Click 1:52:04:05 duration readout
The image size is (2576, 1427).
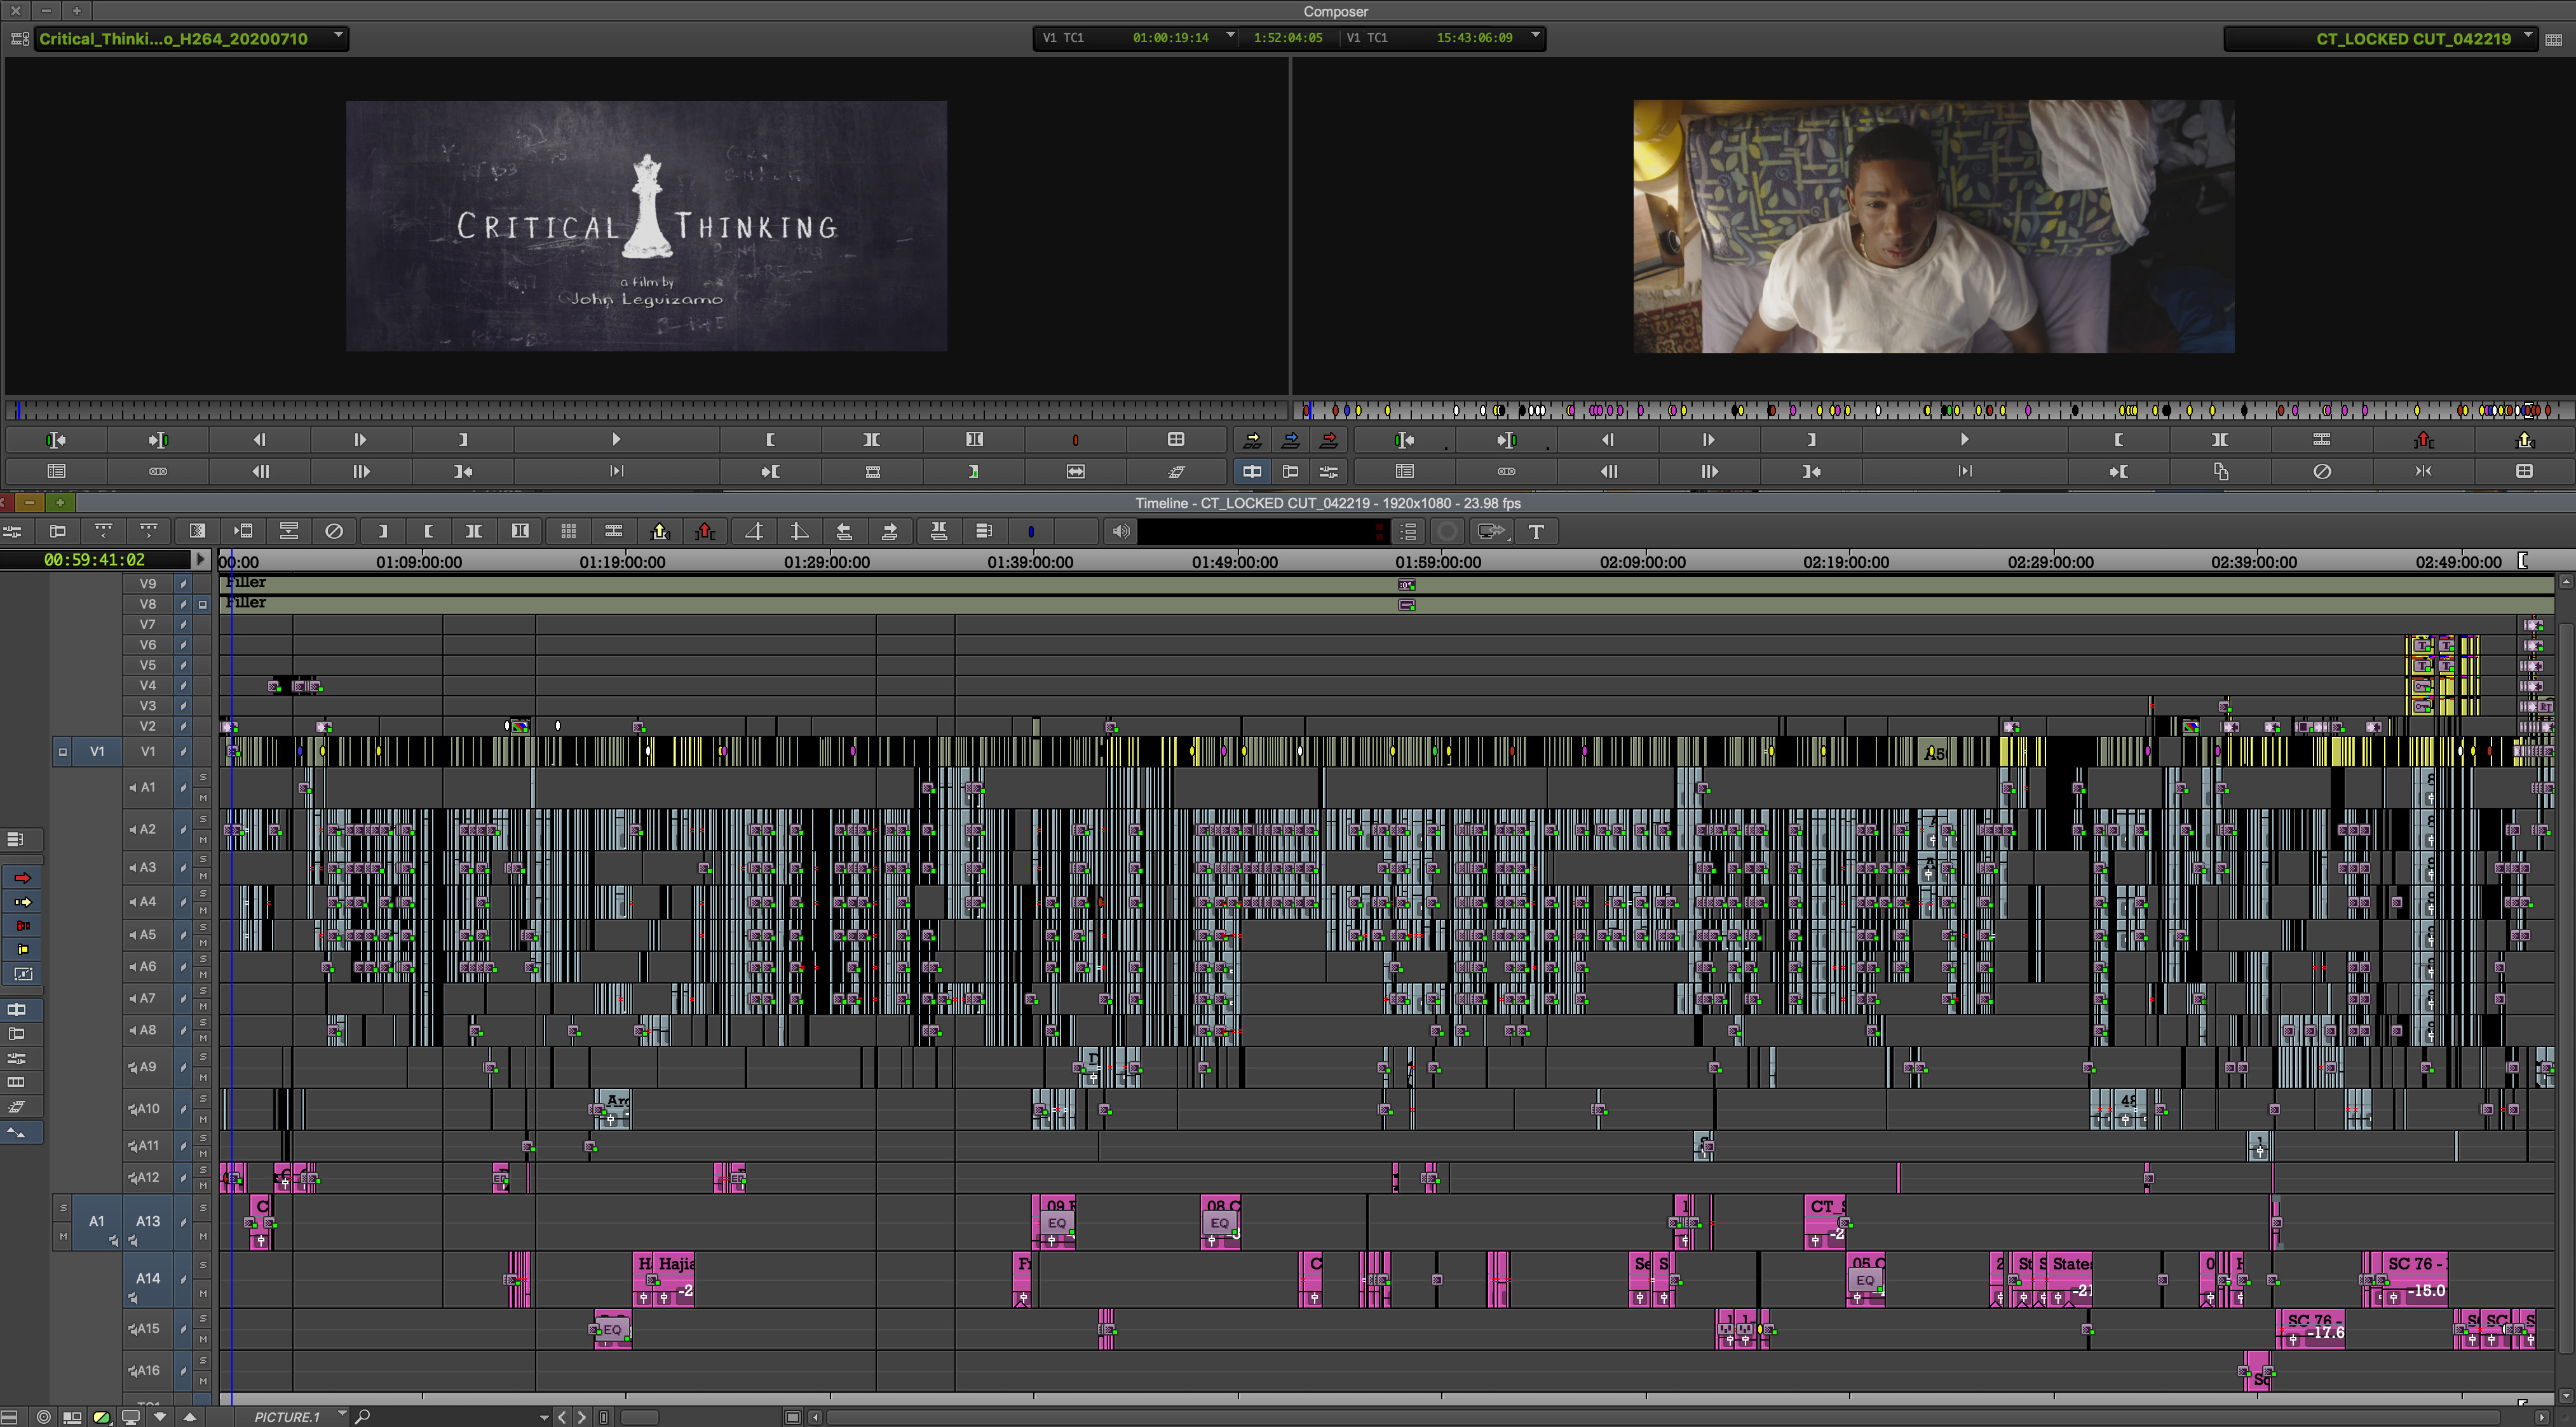(x=1288, y=37)
